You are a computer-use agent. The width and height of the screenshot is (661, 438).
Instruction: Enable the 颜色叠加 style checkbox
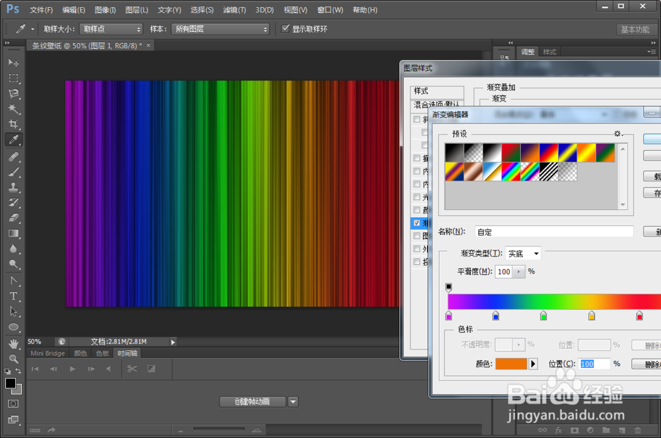(x=417, y=209)
